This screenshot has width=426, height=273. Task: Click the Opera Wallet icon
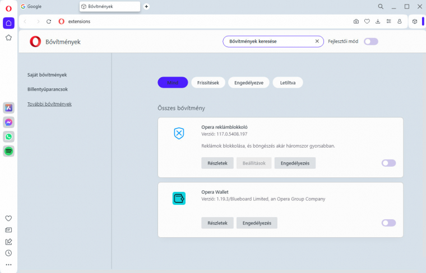click(x=179, y=198)
